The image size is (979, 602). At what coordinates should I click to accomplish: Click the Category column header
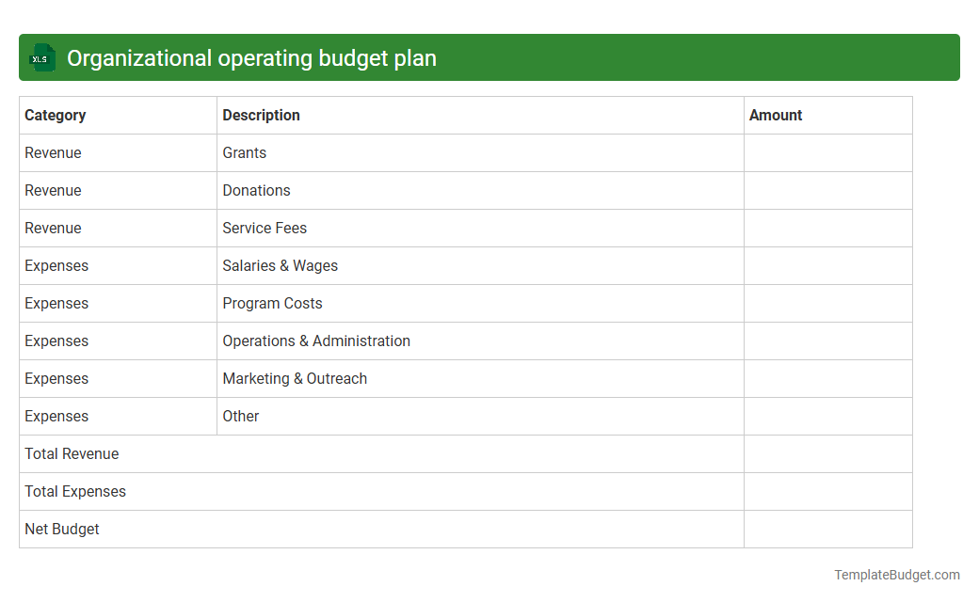coord(55,115)
